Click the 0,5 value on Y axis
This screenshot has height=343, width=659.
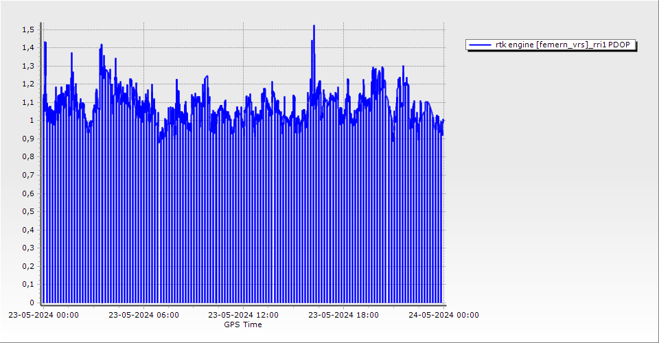point(27,211)
